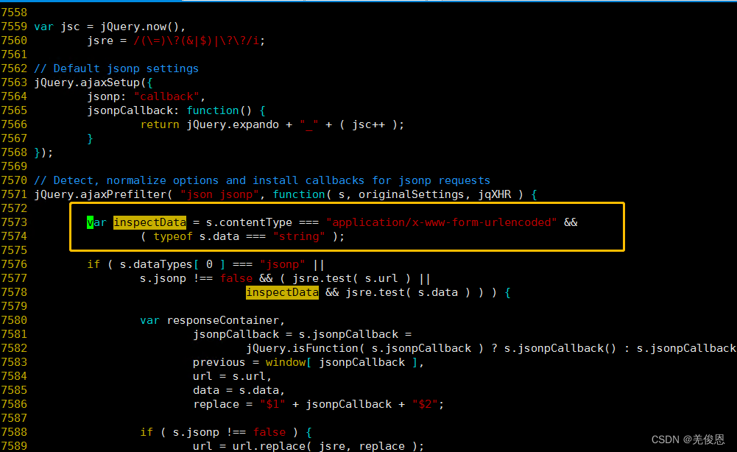
Task: Click 's.dataTypes[ 0 ]' on line 7576
Action: click(172, 264)
